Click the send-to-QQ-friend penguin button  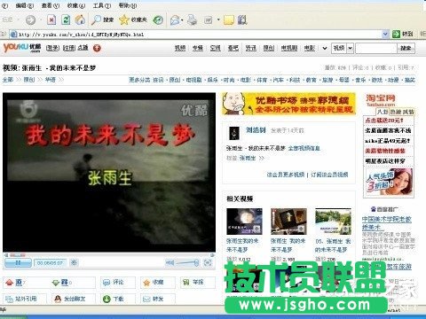(73, 299)
